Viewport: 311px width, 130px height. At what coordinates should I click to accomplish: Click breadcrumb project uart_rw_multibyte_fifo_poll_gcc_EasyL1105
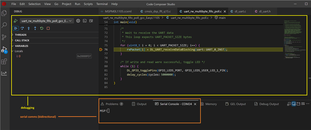click(132, 18)
